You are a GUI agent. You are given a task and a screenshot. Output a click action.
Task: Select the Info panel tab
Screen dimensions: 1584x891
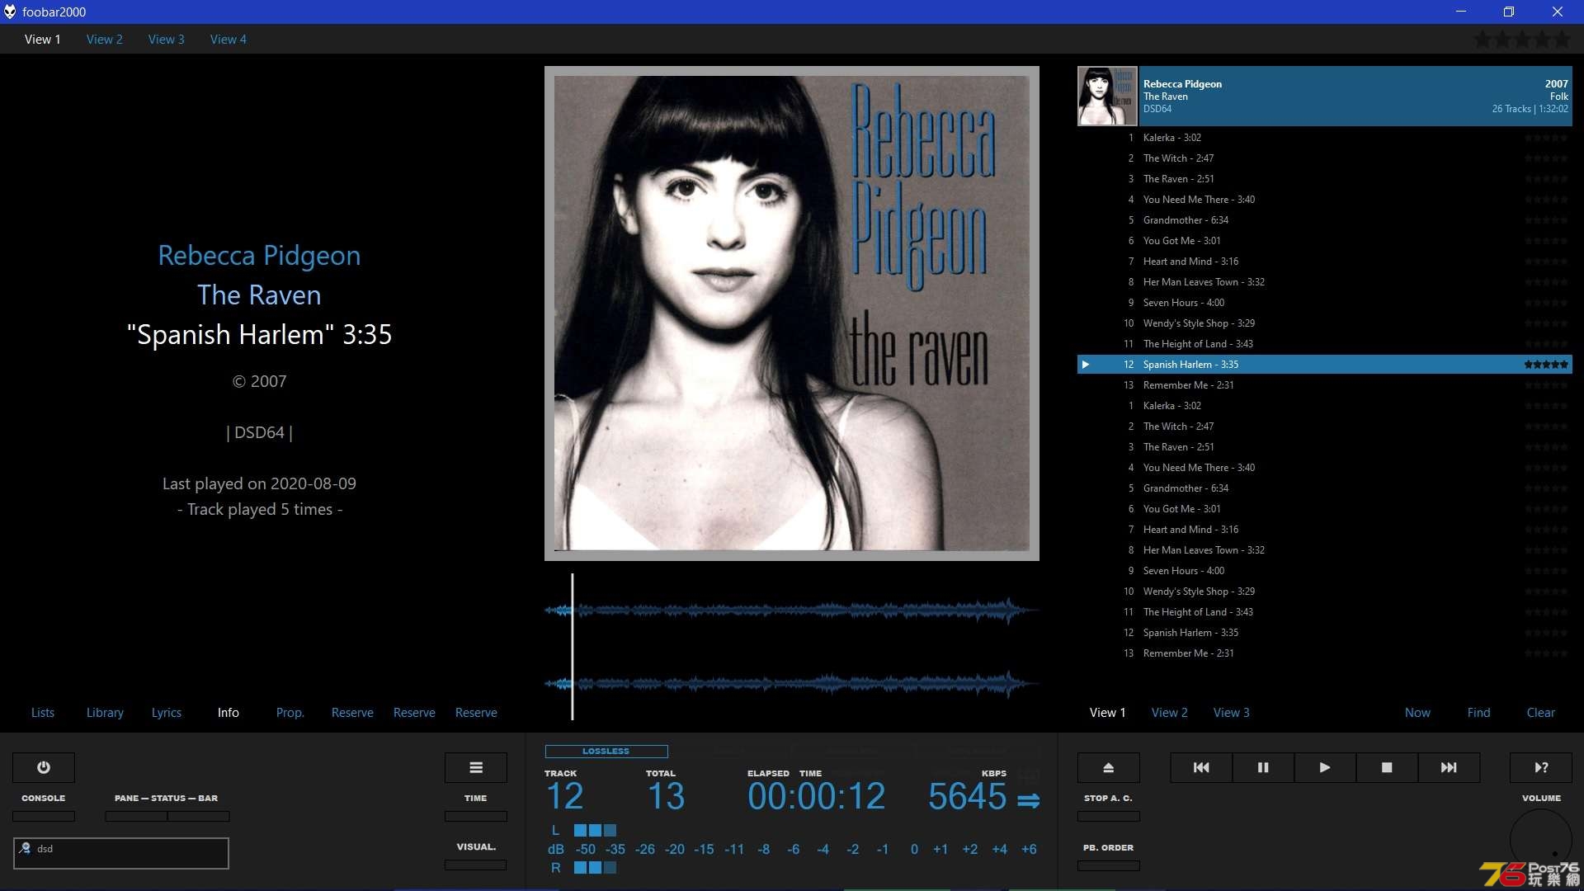(x=229, y=711)
